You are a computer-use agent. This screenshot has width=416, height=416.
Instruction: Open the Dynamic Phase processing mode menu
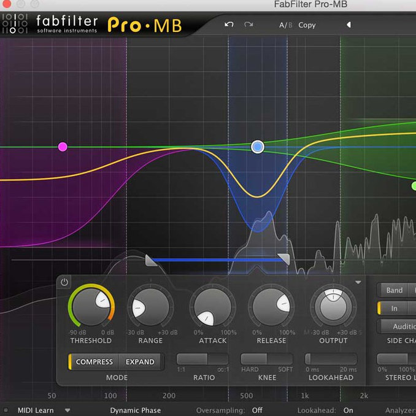(x=135, y=410)
